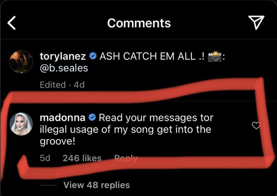The height and width of the screenshot is (196, 277).
Task: Click the dash line beside View 48 replies
Action: click(48, 185)
